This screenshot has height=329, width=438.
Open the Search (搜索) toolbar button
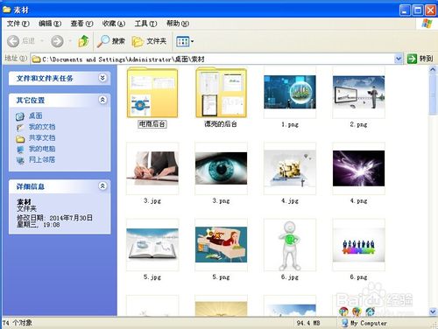tap(111, 41)
